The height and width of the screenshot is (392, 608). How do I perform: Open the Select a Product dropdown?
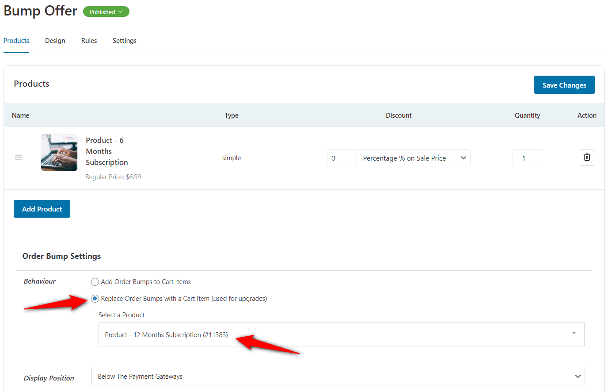(x=341, y=334)
